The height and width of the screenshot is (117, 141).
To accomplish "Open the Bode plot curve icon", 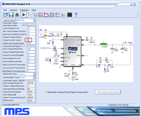I will click(47, 15).
